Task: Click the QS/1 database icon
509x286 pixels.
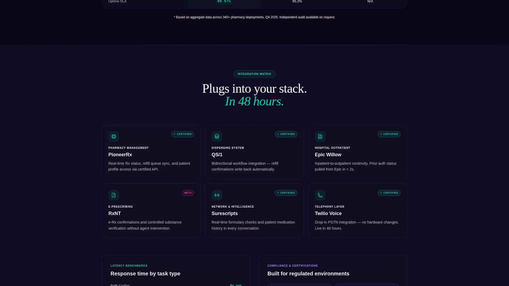Action: point(217,136)
